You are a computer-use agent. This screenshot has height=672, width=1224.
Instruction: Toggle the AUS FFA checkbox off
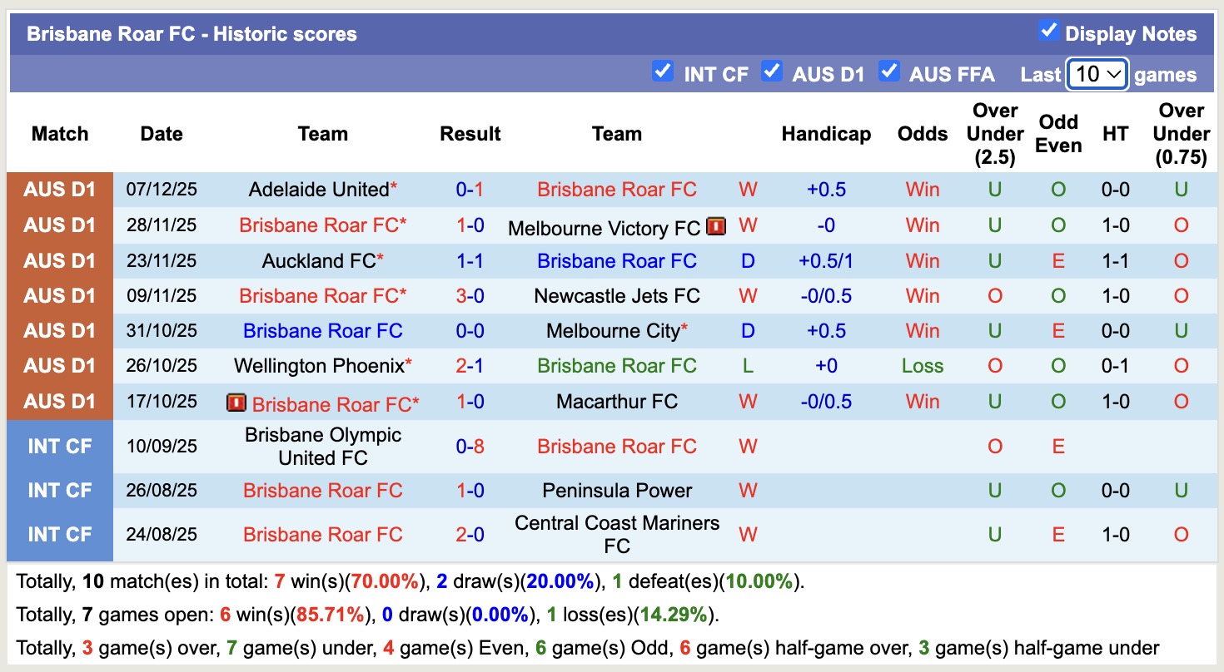coord(890,72)
